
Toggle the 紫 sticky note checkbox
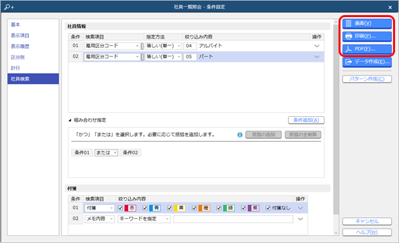[243, 208]
